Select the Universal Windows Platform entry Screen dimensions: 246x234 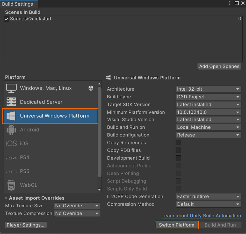pos(50,116)
